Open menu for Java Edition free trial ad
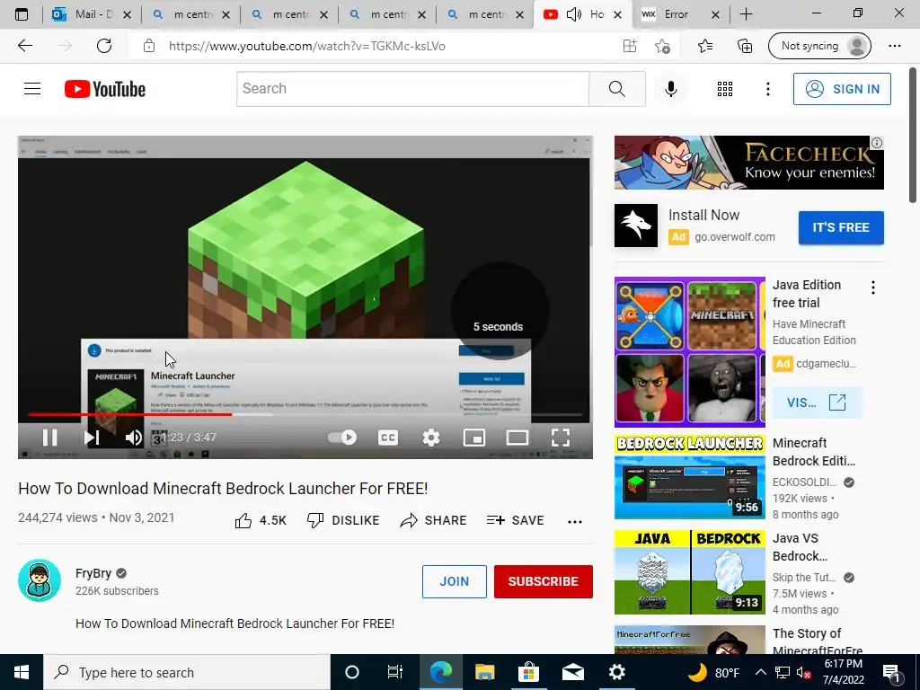The width and height of the screenshot is (920, 690). (x=873, y=287)
